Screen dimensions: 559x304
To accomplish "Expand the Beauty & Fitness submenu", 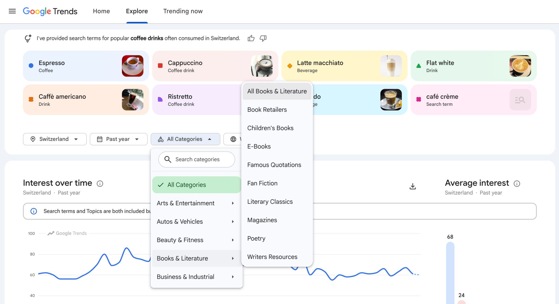I will coord(197,240).
